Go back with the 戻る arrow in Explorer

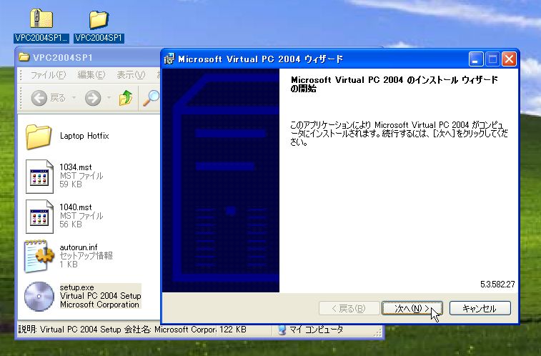point(39,98)
